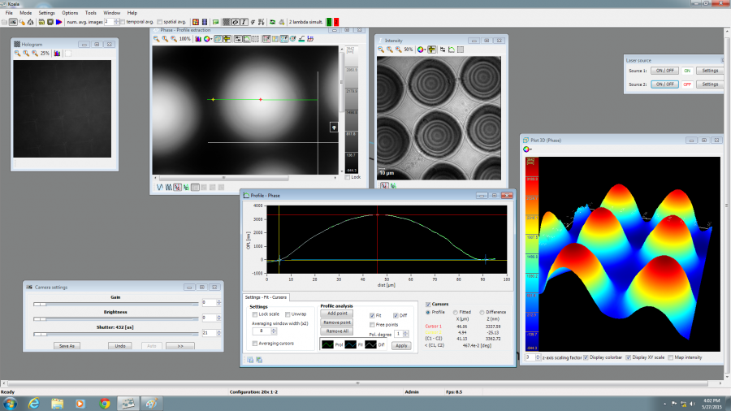
Task: Click histogram icon in Phase window toolbar
Action: pos(199,38)
